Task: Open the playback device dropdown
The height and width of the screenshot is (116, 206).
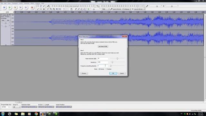Action: click(x=139, y=9)
